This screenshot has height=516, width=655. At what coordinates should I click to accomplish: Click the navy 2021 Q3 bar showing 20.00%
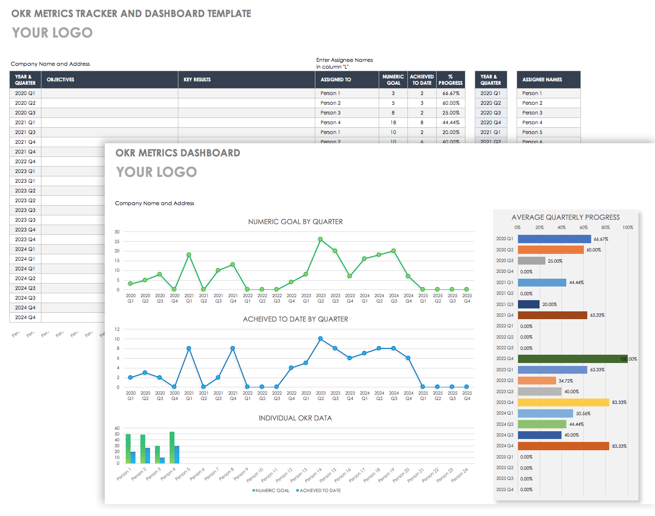tap(529, 305)
